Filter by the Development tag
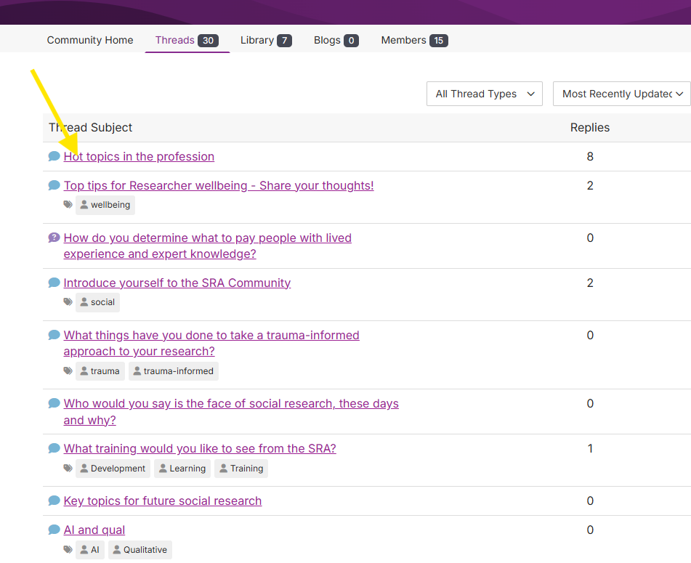This screenshot has height=563, width=691. [x=113, y=469]
